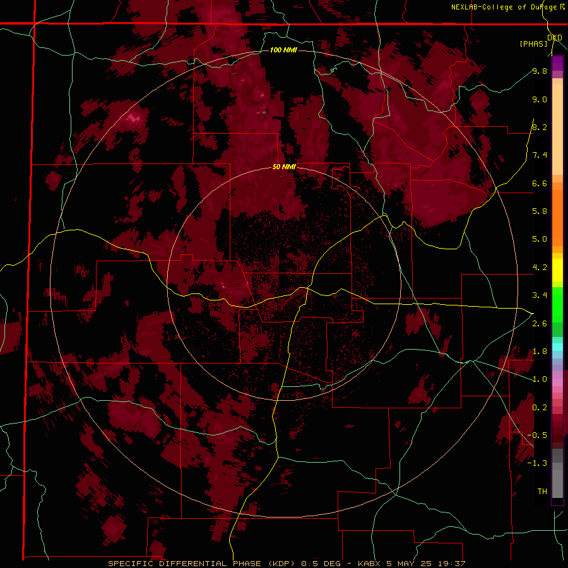
Task: Click the 1.0 scale value label
Action: 540,379
